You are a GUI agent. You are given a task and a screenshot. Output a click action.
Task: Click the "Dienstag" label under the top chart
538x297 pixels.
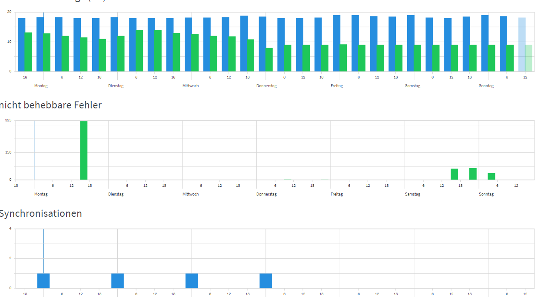point(116,86)
